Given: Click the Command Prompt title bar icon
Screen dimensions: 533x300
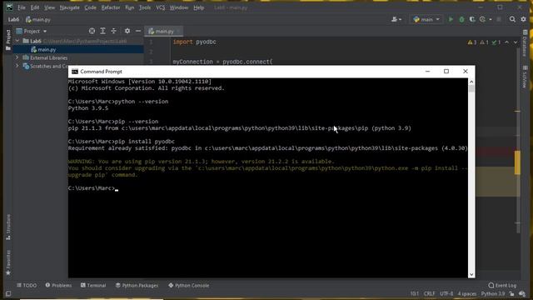Looking at the screenshot, I should point(75,72).
